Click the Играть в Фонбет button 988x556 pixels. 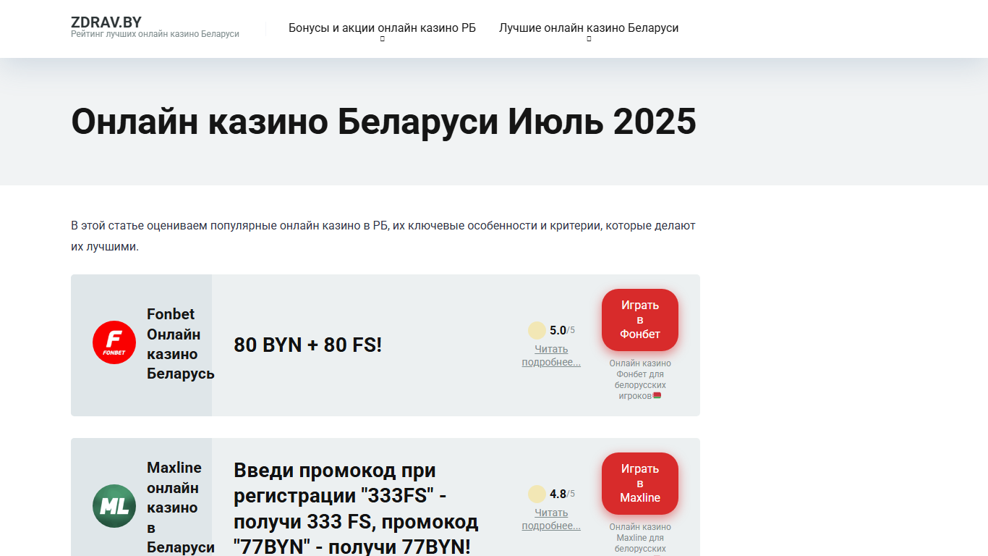(x=640, y=320)
